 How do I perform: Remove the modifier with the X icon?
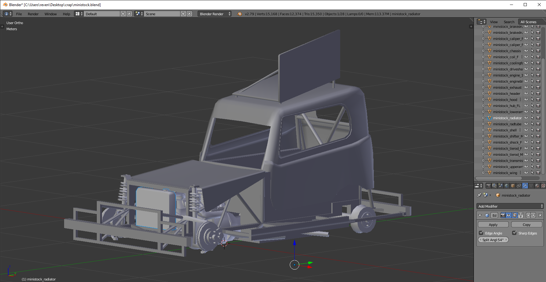tap(540, 215)
